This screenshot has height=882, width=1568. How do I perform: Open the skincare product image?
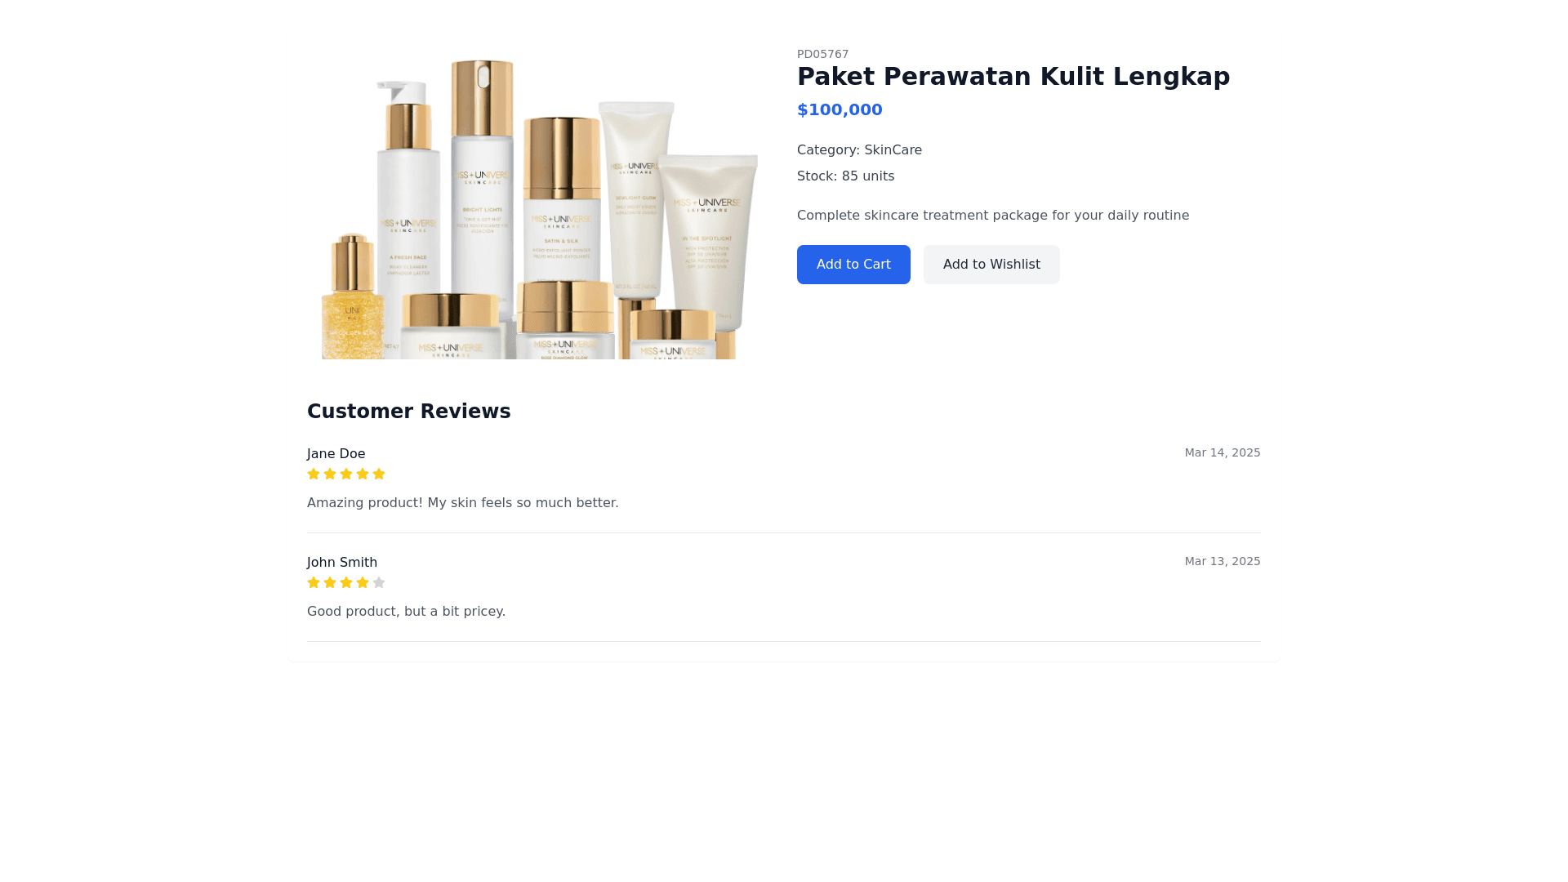pos(539,203)
